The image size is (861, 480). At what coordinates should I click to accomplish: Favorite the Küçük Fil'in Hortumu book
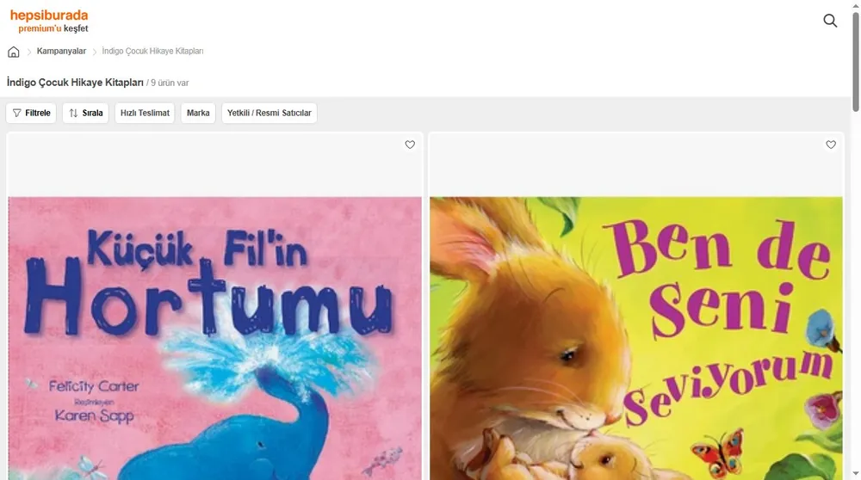(410, 145)
